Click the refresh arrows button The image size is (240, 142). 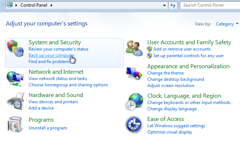coord(173,5)
